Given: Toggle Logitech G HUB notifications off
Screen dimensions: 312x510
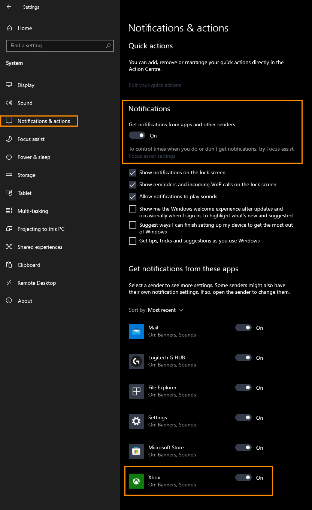Looking at the screenshot, I should pyautogui.click(x=243, y=357).
